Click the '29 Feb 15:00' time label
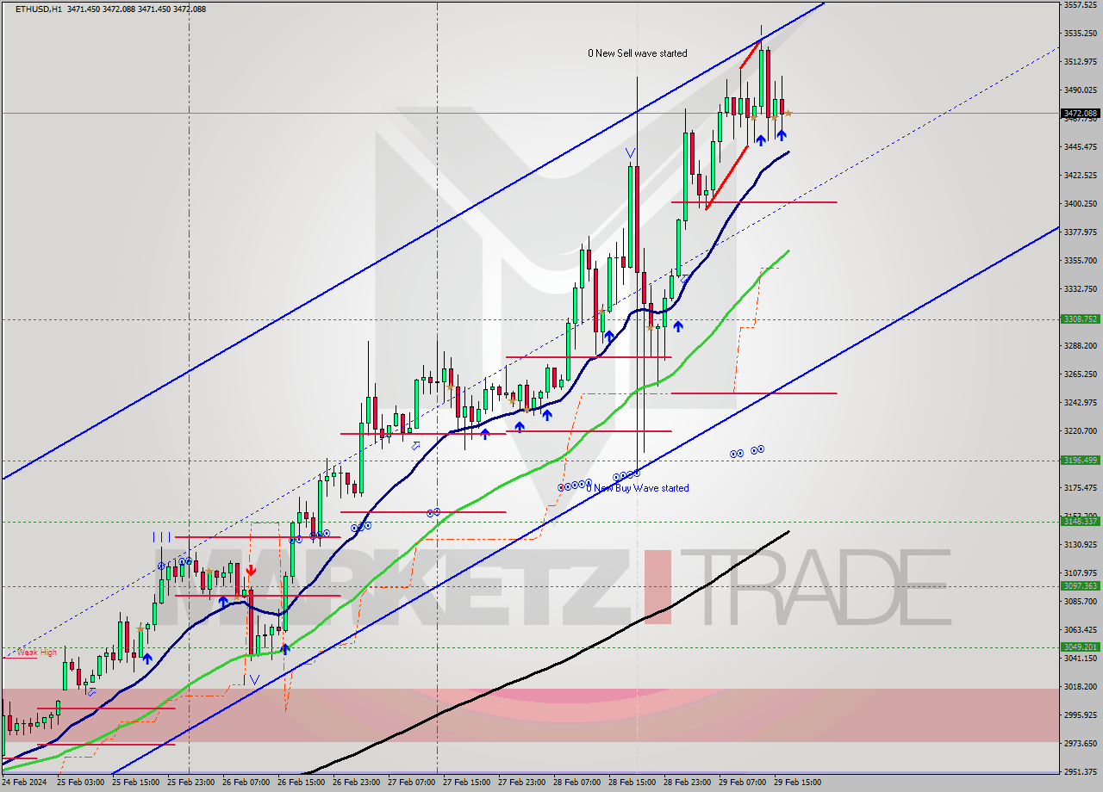This screenshot has height=792, width=1103. pyautogui.click(x=797, y=783)
